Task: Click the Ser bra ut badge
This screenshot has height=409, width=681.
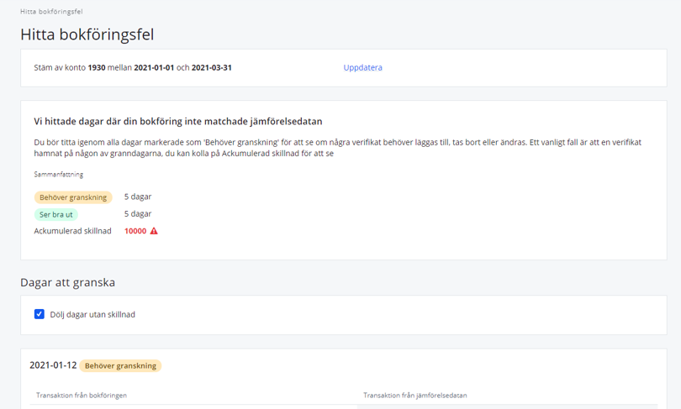Action: [56, 214]
